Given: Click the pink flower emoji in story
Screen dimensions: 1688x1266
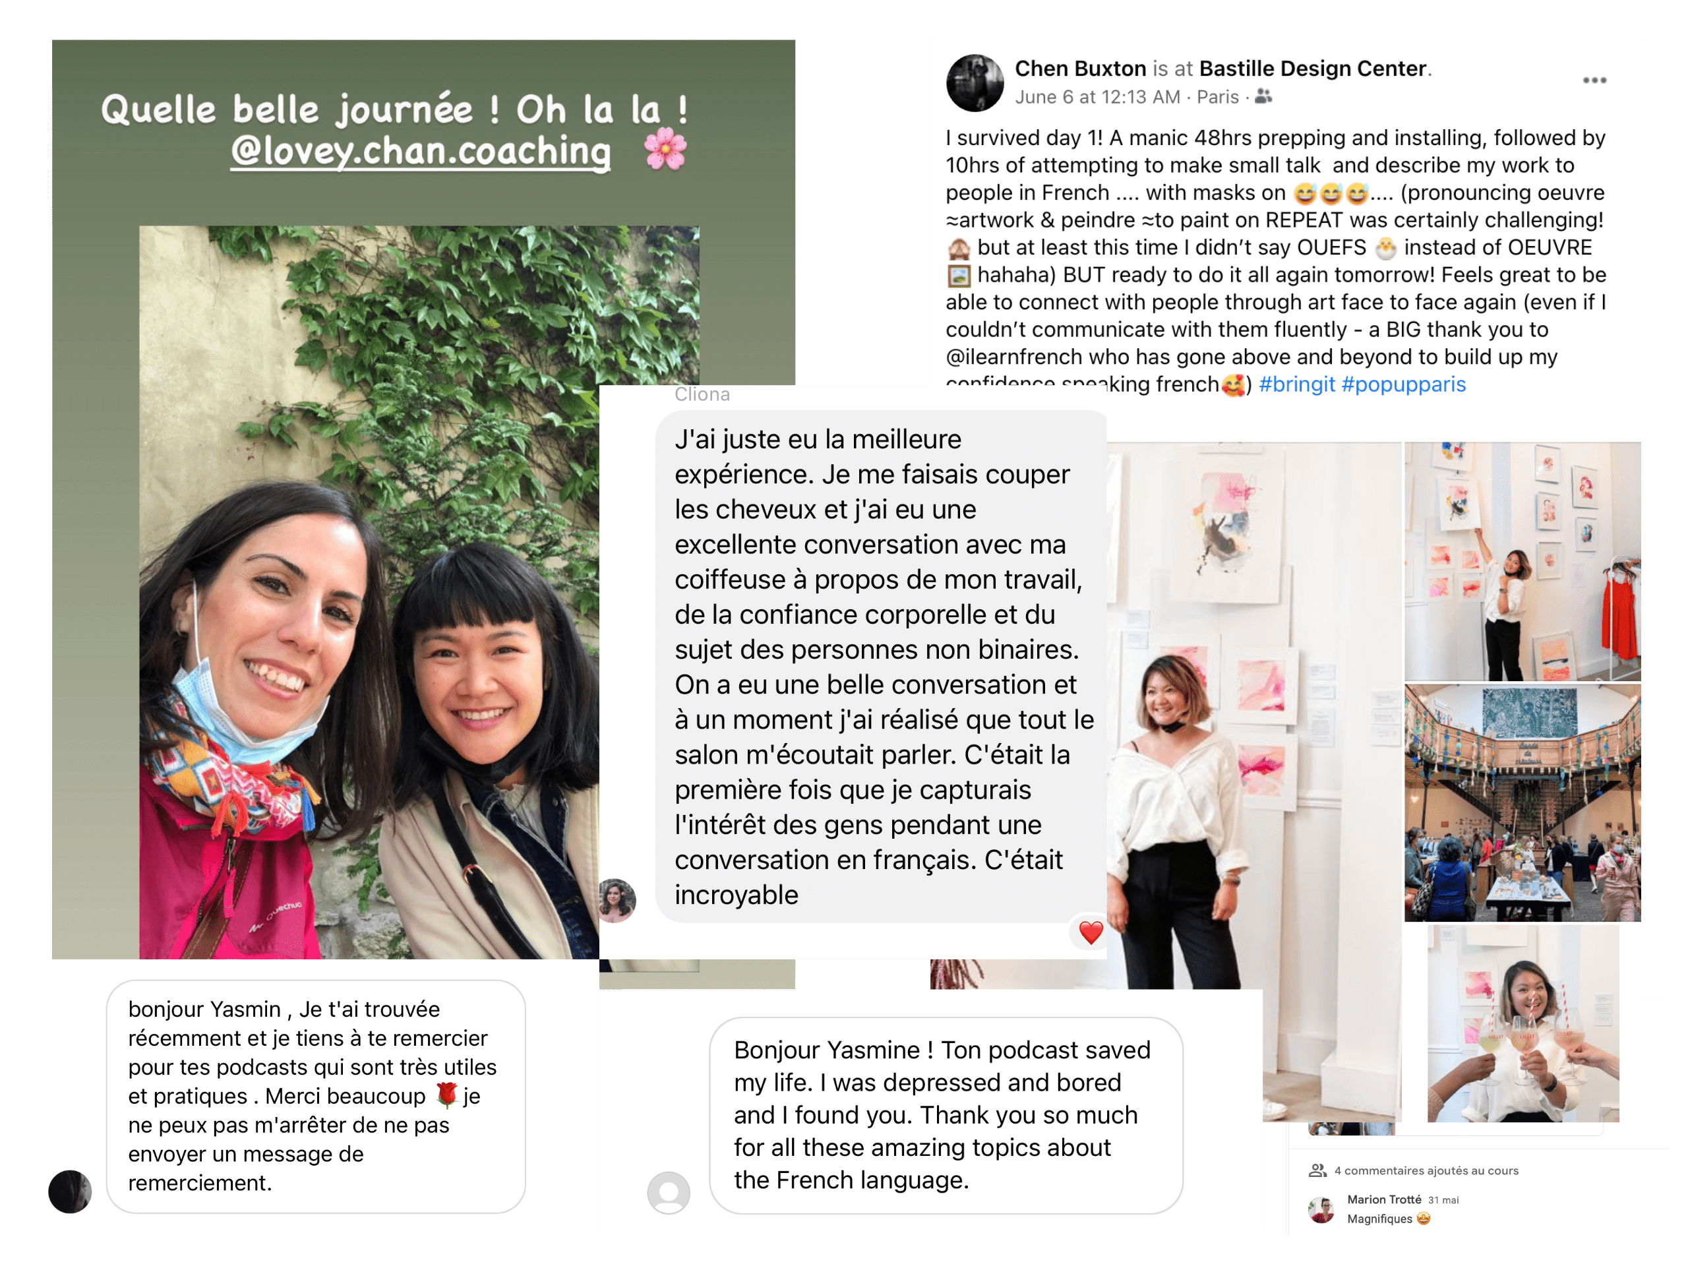Looking at the screenshot, I should point(665,148).
